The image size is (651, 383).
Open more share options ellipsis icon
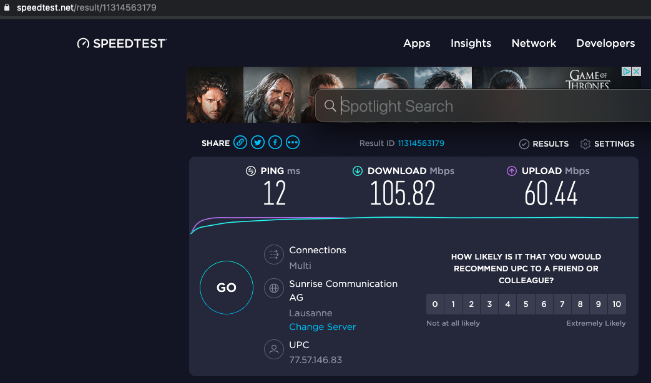[293, 143]
